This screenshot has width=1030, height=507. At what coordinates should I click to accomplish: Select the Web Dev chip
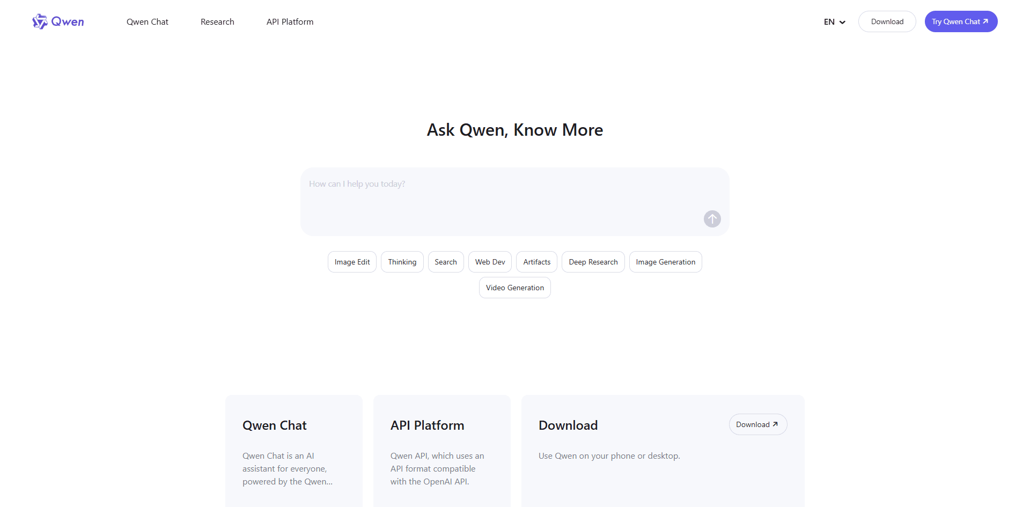(x=490, y=262)
